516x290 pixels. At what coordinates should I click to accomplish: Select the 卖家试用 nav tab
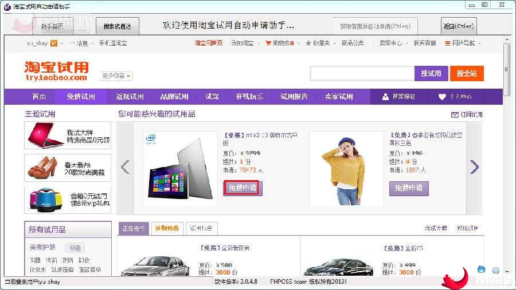coord(339,97)
